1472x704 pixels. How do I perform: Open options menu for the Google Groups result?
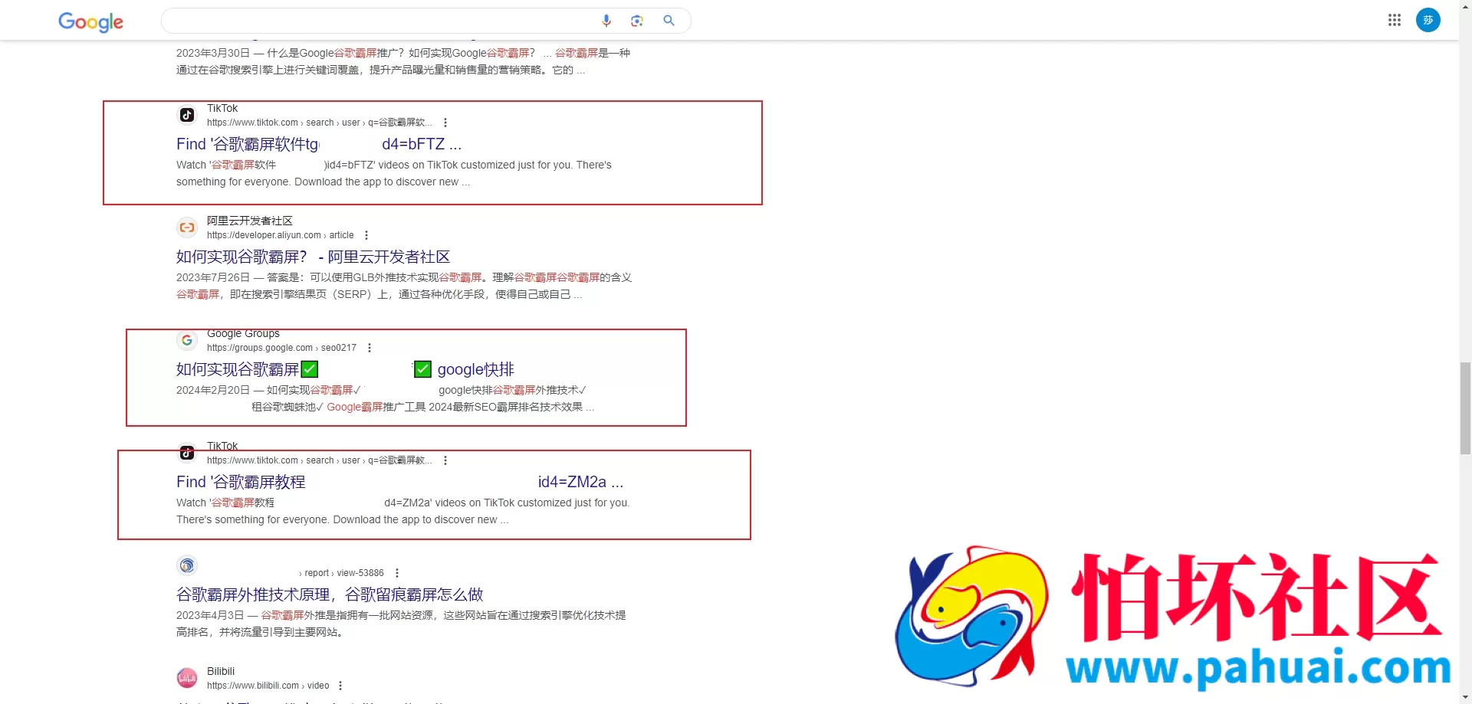370,347
